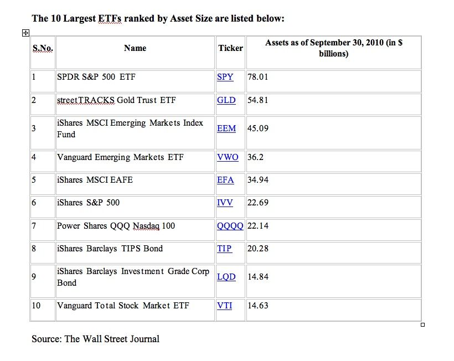Click the Source: The Wall Street Journal text
The image size is (454, 361).
coord(96,339)
